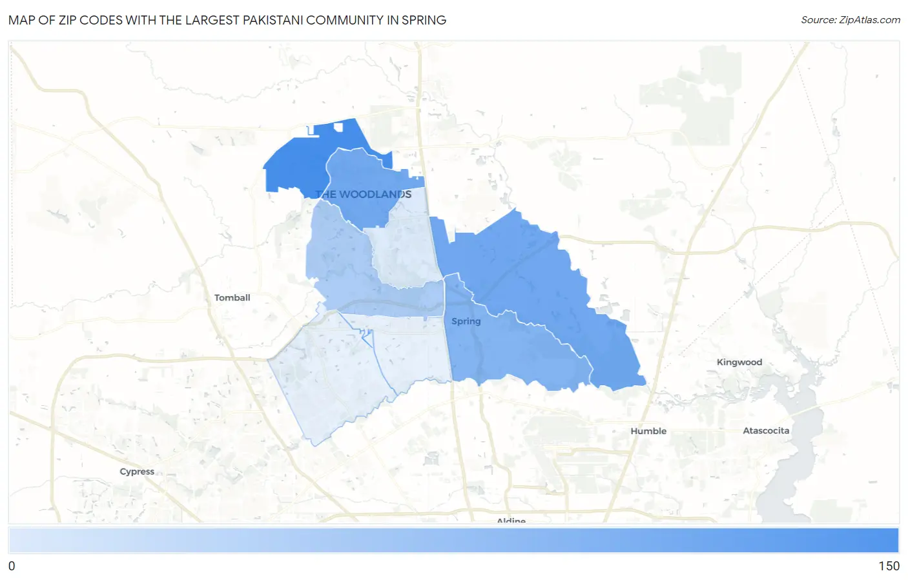Click the map title about Pakistani community
The height and width of the screenshot is (580, 908).
(x=227, y=20)
